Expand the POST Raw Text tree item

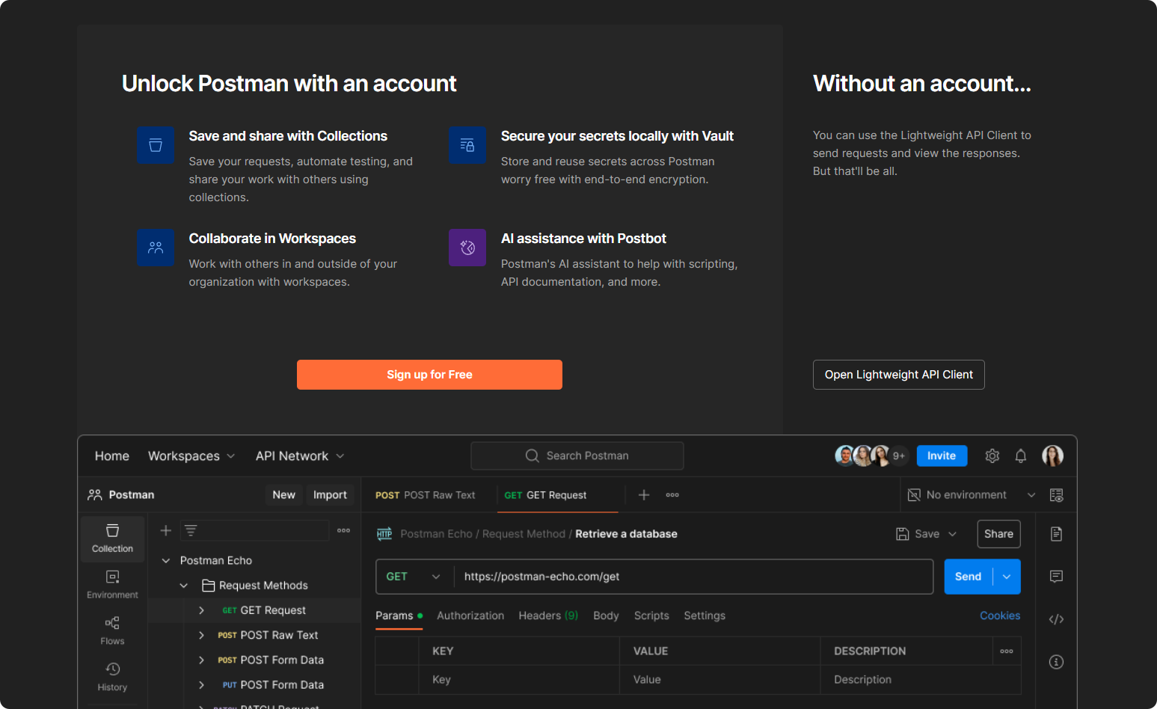pyautogui.click(x=201, y=635)
